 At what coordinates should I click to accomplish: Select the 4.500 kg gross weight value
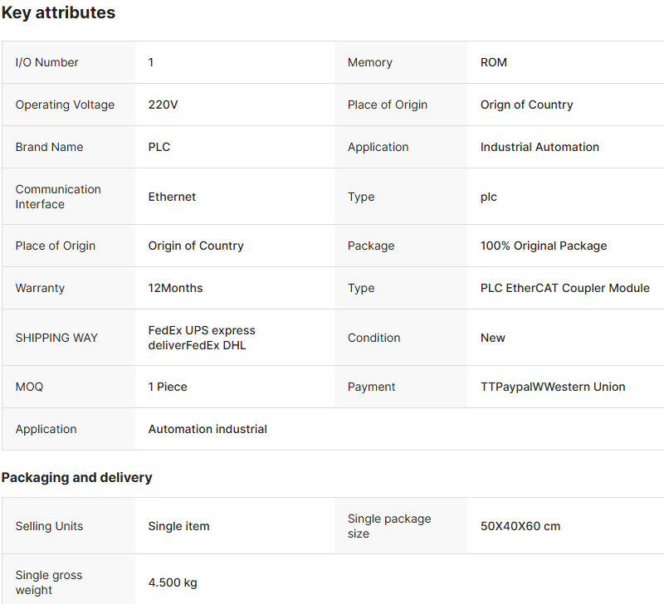(173, 582)
